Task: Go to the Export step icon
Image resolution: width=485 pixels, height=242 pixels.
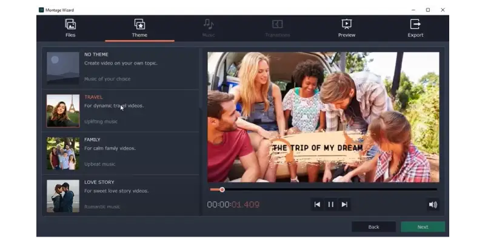Action: coord(415,24)
